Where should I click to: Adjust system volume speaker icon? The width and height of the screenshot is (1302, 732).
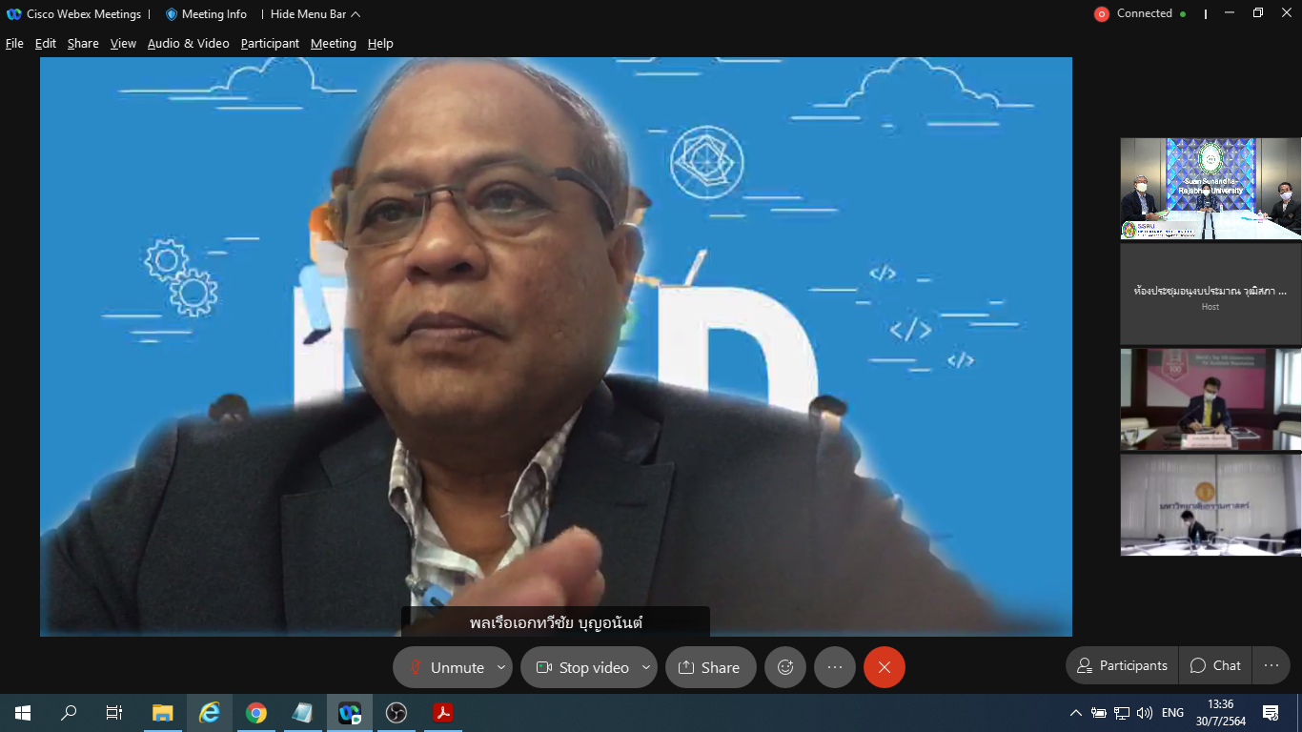pos(1145,713)
